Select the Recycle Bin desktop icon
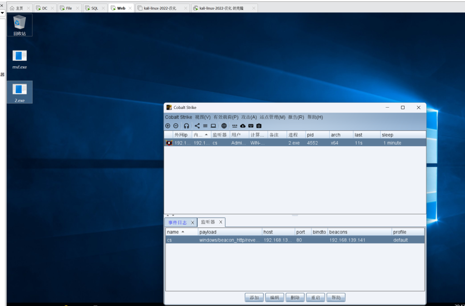The image size is (465, 306). point(20,25)
